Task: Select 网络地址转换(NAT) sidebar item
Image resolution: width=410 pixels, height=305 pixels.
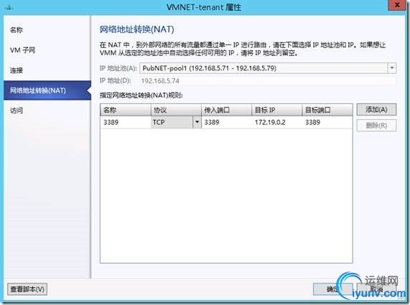Action: (x=47, y=90)
